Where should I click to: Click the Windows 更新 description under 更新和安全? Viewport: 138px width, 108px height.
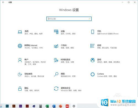tap(71, 91)
